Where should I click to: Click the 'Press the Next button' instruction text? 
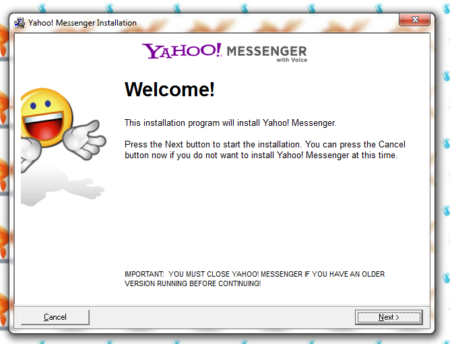pyautogui.click(x=265, y=149)
